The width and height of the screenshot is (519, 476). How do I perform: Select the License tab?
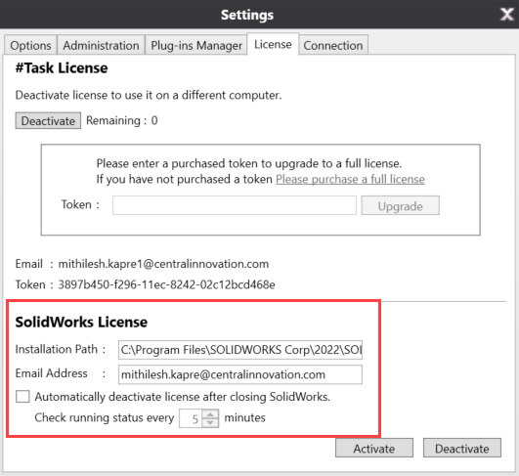273,44
